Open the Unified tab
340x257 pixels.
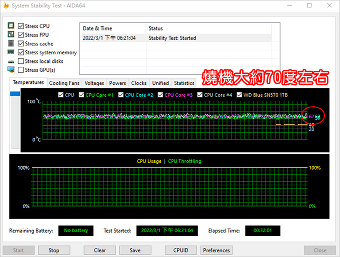coord(160,83)
